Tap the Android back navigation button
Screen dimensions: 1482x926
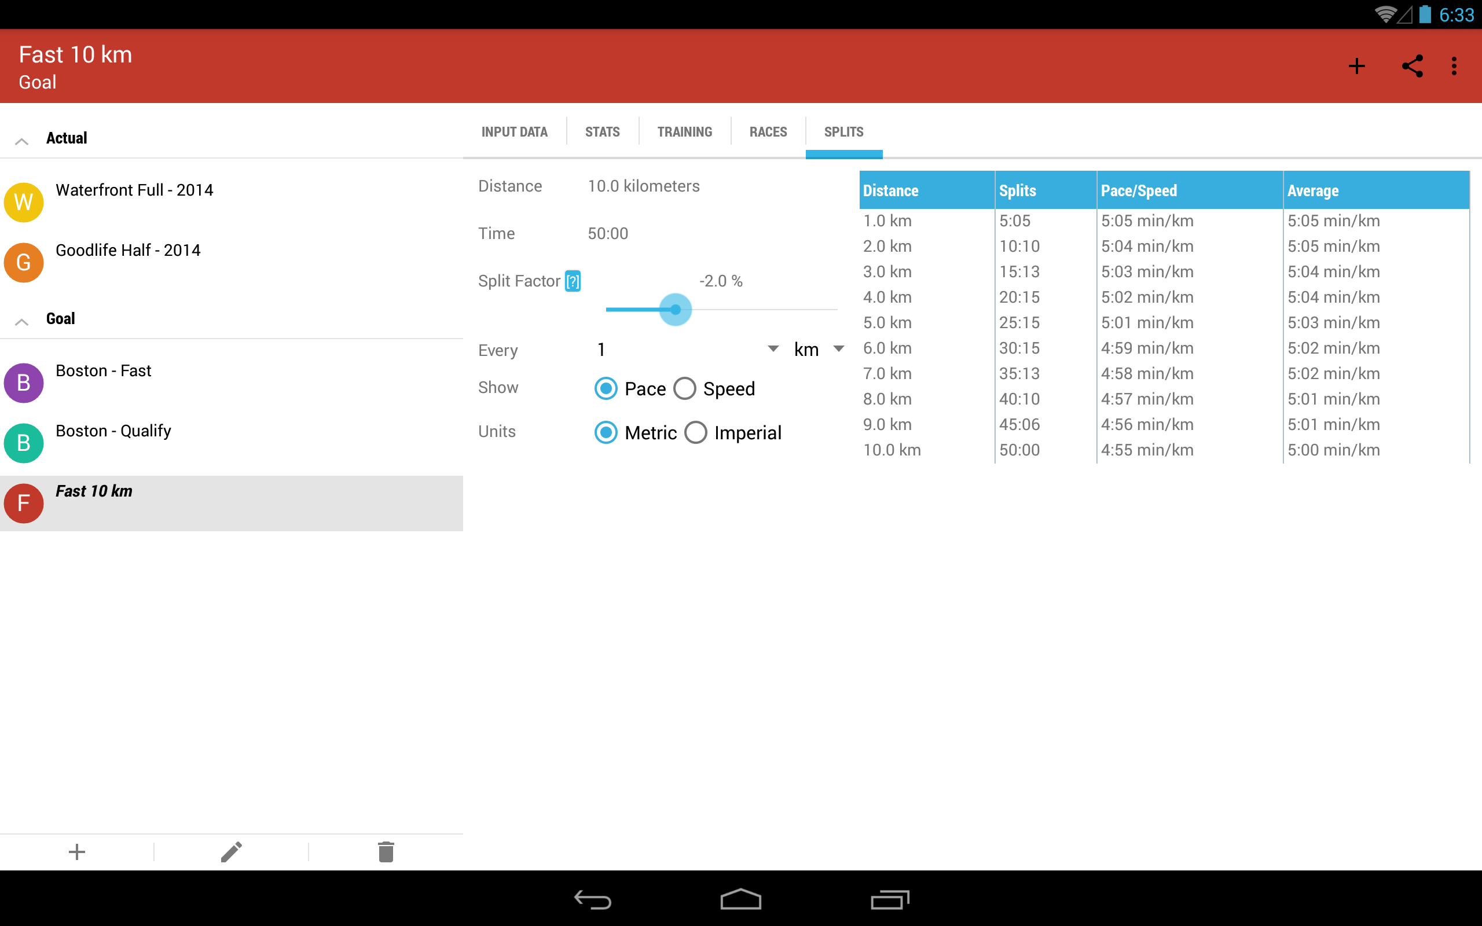tap(592, 899)
